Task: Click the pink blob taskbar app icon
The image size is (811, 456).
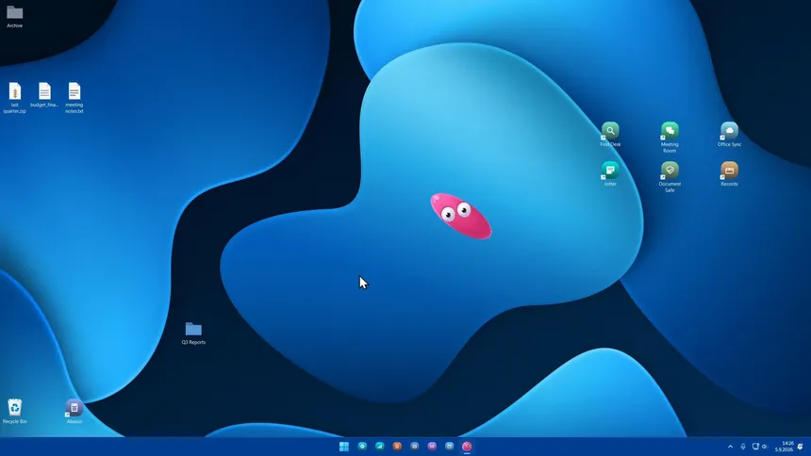Action: [x=467, y=447]
